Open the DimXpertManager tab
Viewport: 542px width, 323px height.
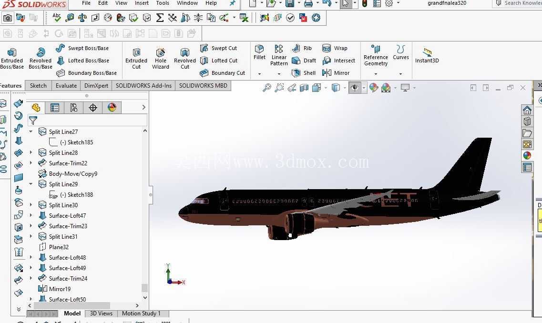tap(92, 108)
